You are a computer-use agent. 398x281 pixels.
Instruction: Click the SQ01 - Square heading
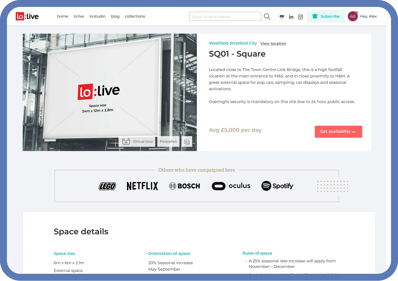click(237, 54)
